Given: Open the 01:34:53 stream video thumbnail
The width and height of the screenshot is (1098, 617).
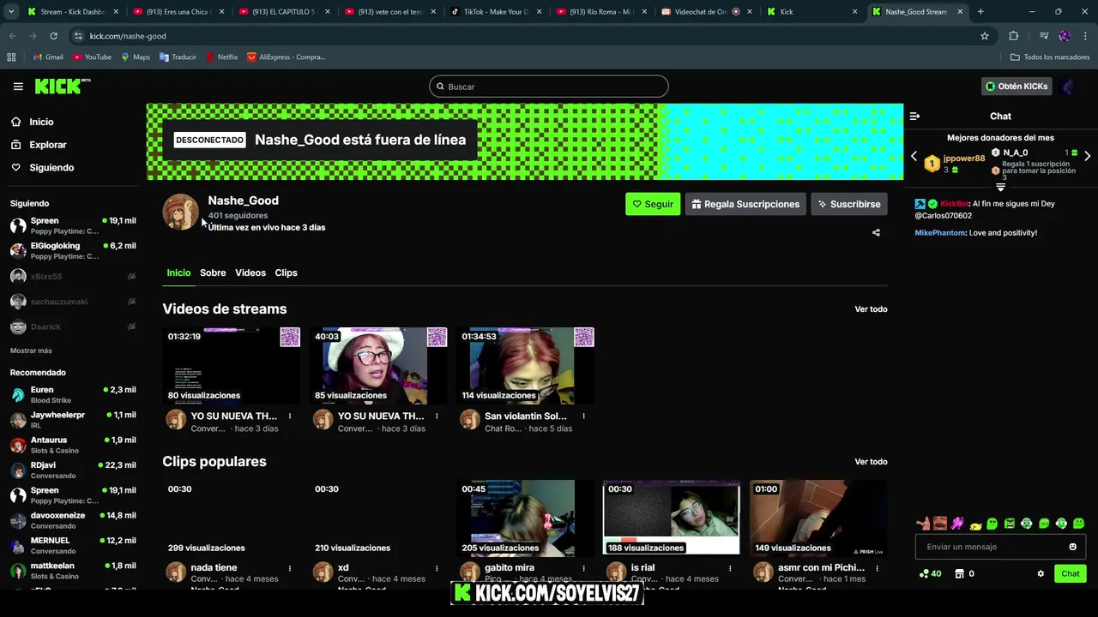Looking at the screenshot, I should 525,366.
